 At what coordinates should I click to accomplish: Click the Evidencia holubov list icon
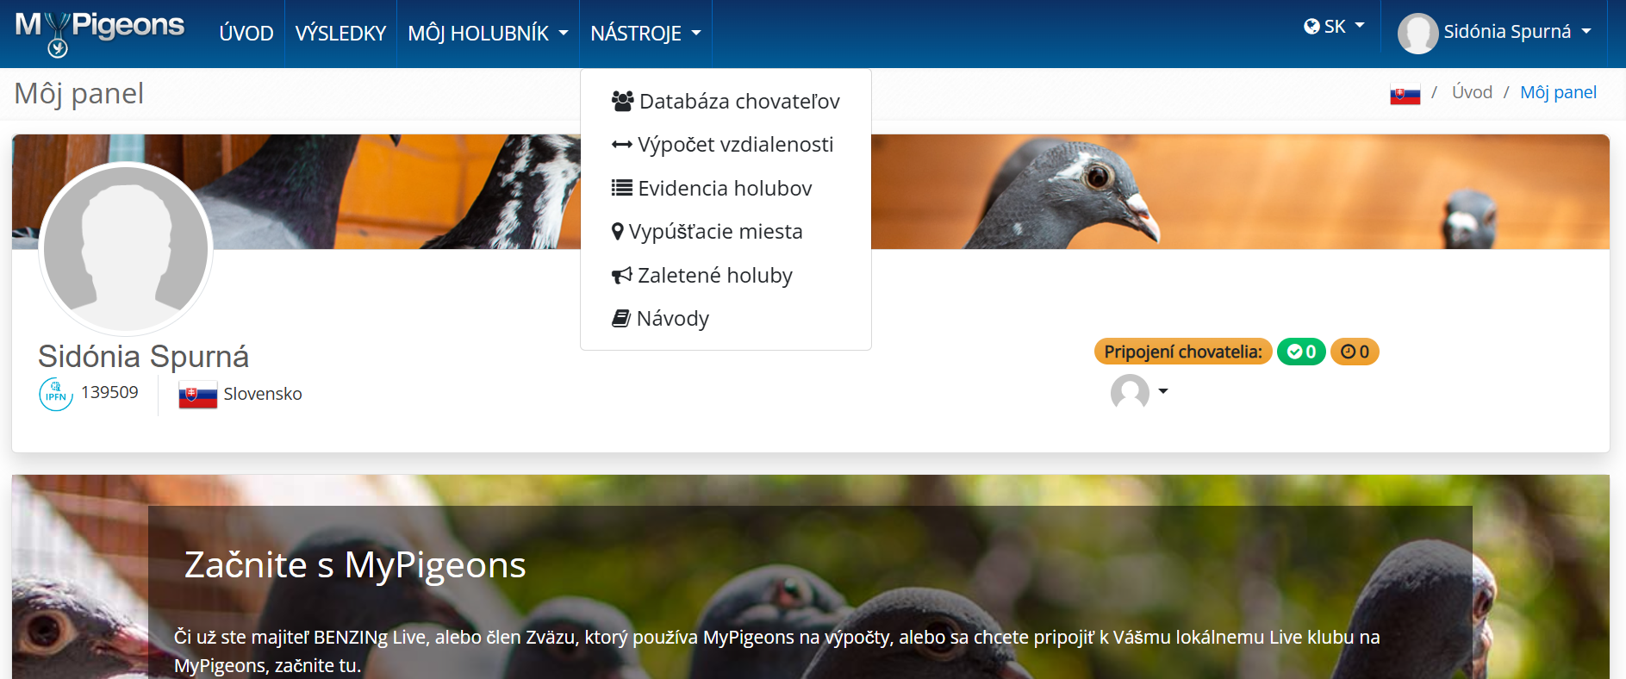[621, 188]
